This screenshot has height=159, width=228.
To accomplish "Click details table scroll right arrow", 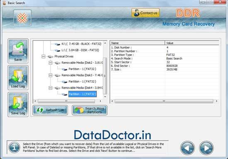I will [217, 101].
